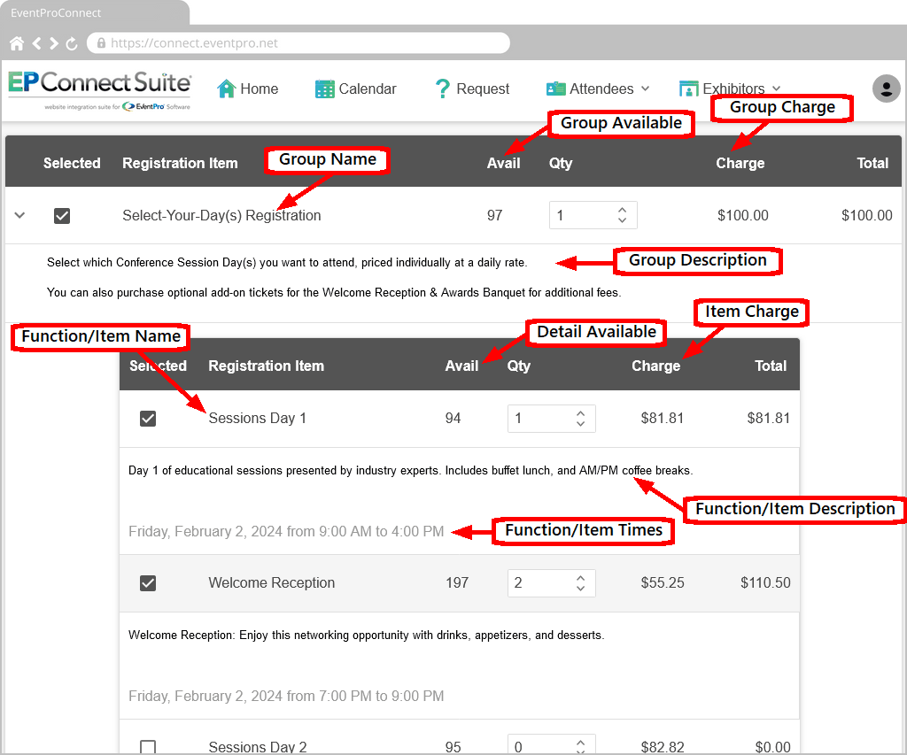Click the padlock icon in address bar
The height and width of the screenshot is (755, 907).
(x=101, y=42)
